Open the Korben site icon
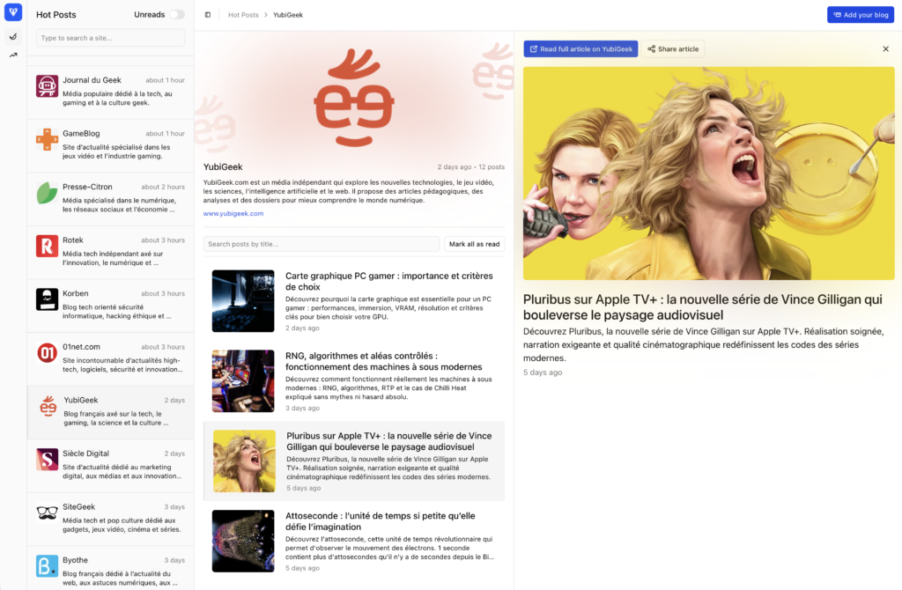Screen dimensions: 902x590 coord(47,299)
